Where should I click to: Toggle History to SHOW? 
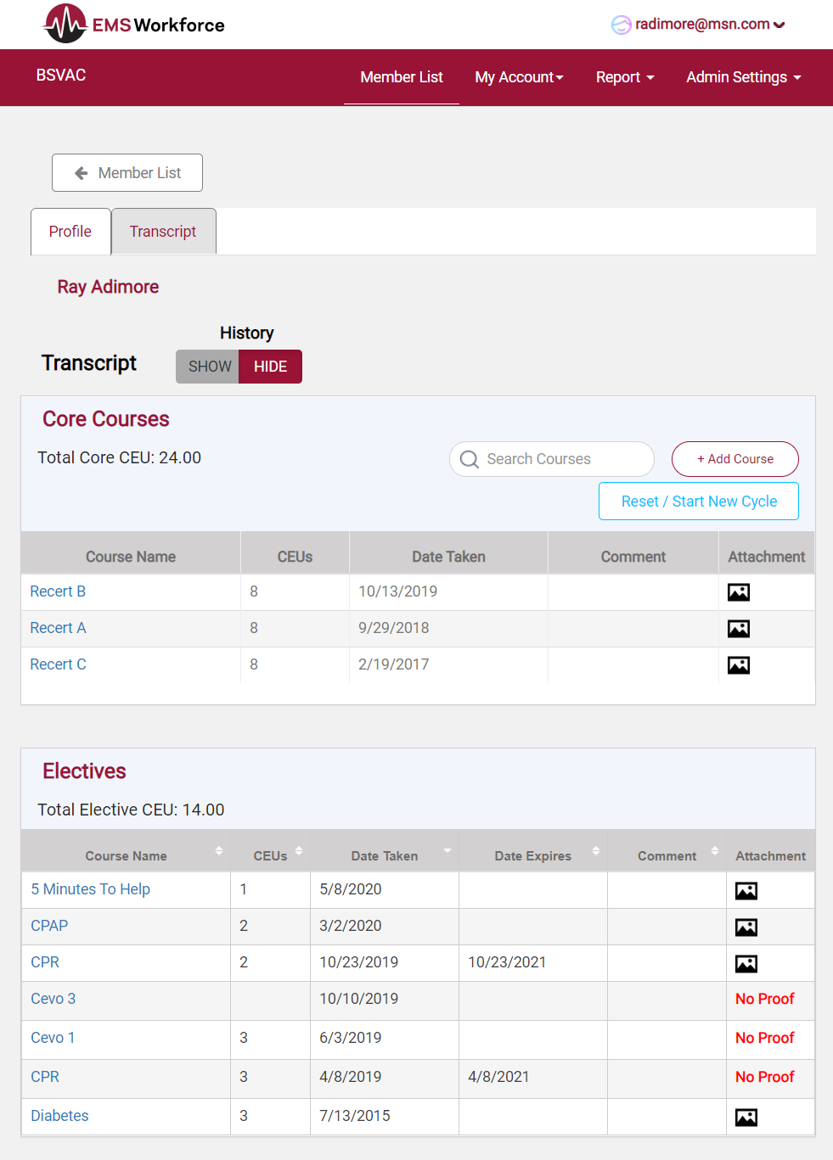click(x=209, y=367)
